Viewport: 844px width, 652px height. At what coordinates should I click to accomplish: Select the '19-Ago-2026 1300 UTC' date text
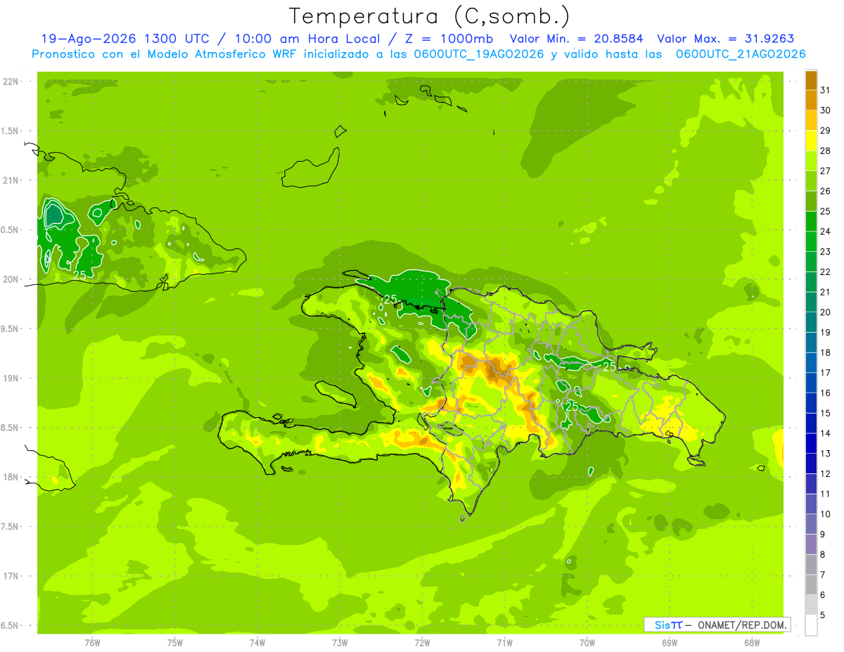click(x=124, y=39)
